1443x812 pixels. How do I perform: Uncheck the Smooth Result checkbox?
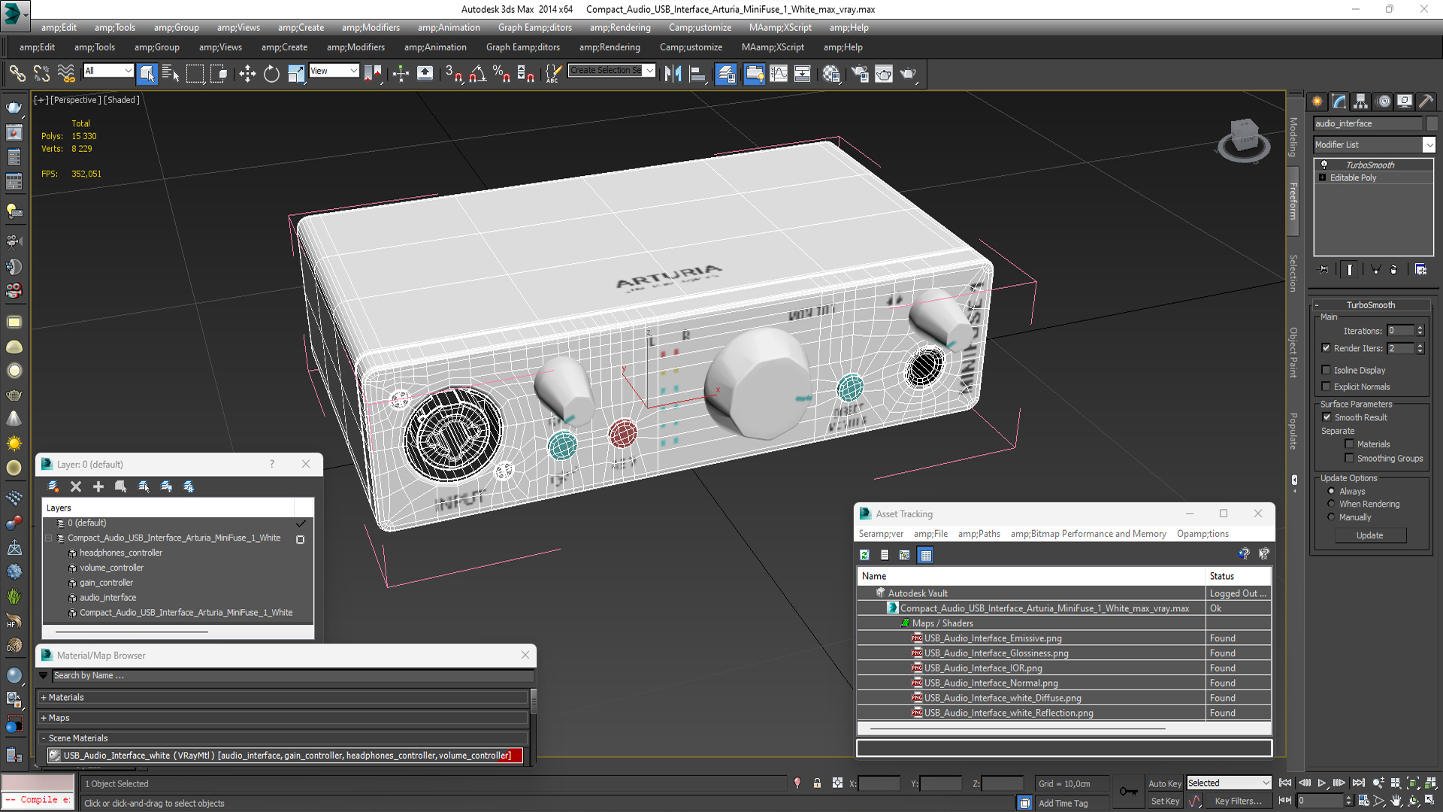1327,417
